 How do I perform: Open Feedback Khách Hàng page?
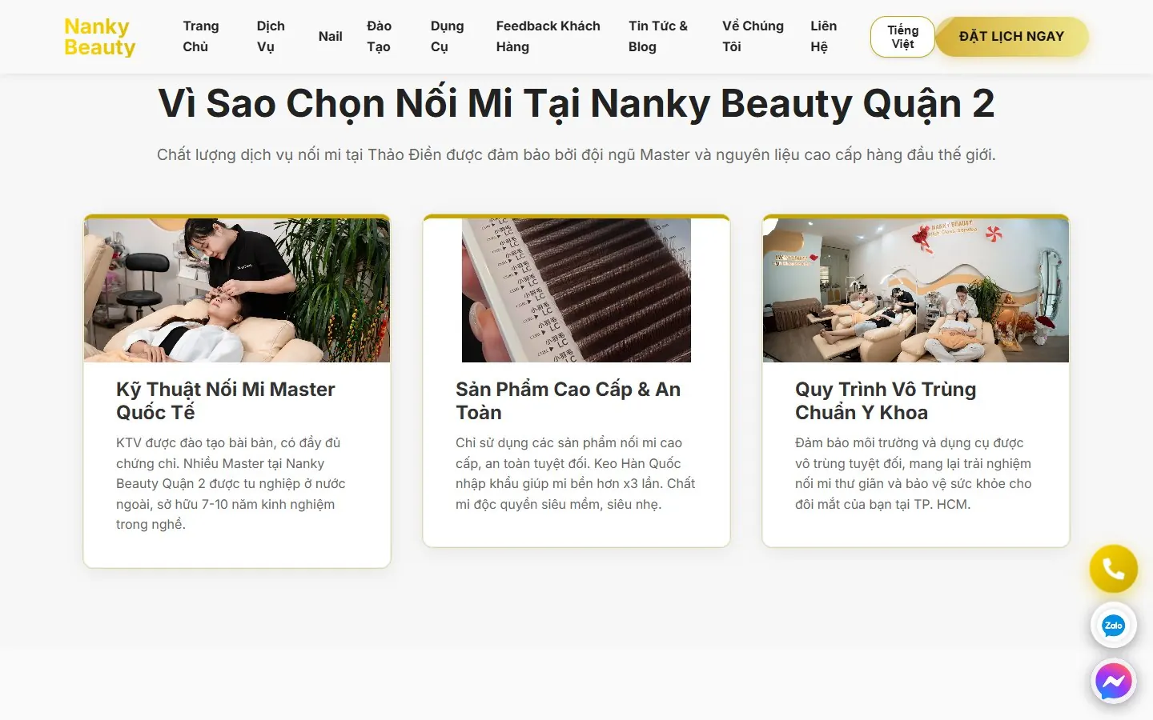pos(548,37)
